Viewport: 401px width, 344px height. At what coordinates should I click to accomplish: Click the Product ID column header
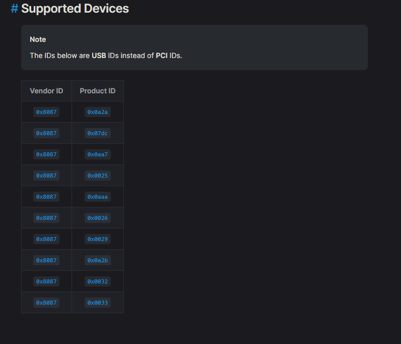pos(98,91)
